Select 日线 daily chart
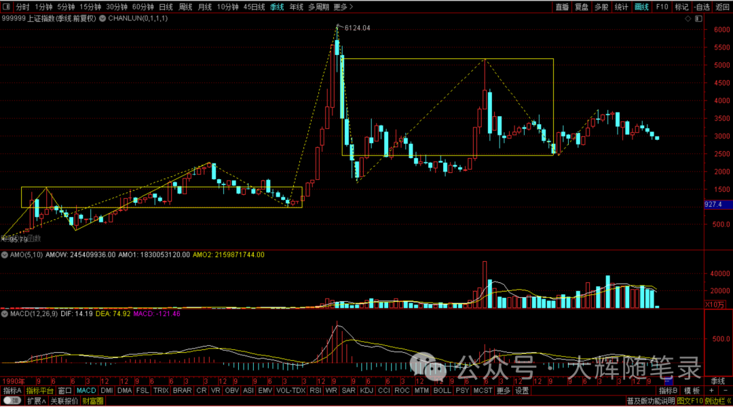This screenshot has height=407, width=733. [x=166, y=7]
